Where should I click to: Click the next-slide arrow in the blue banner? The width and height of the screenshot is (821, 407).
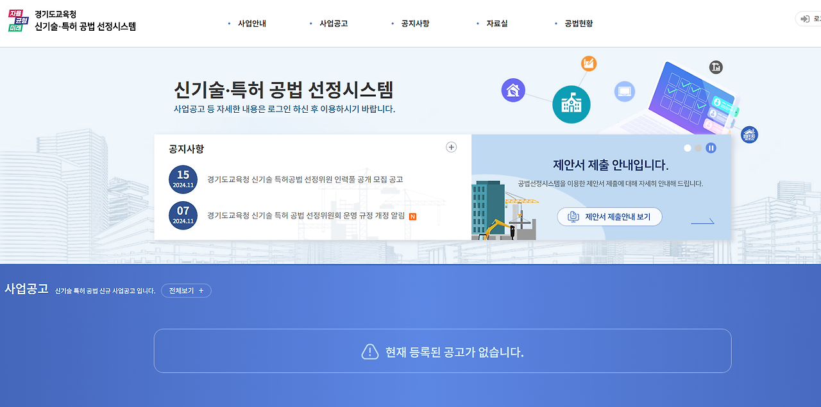(703, 220)
